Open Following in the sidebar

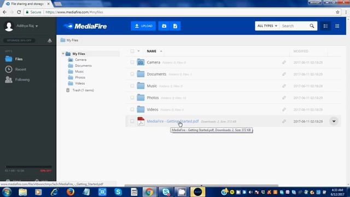click(17, 79)
